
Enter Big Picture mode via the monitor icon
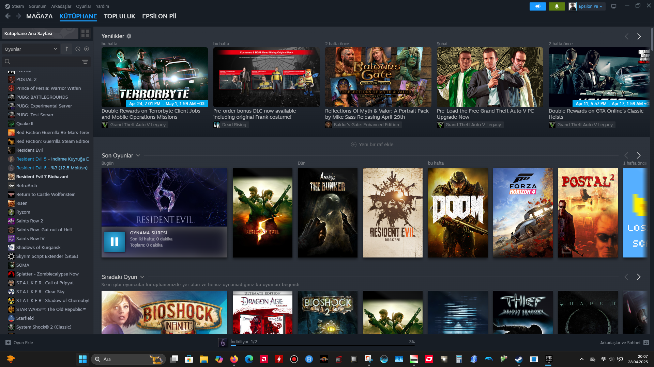[x=613, y=6]
